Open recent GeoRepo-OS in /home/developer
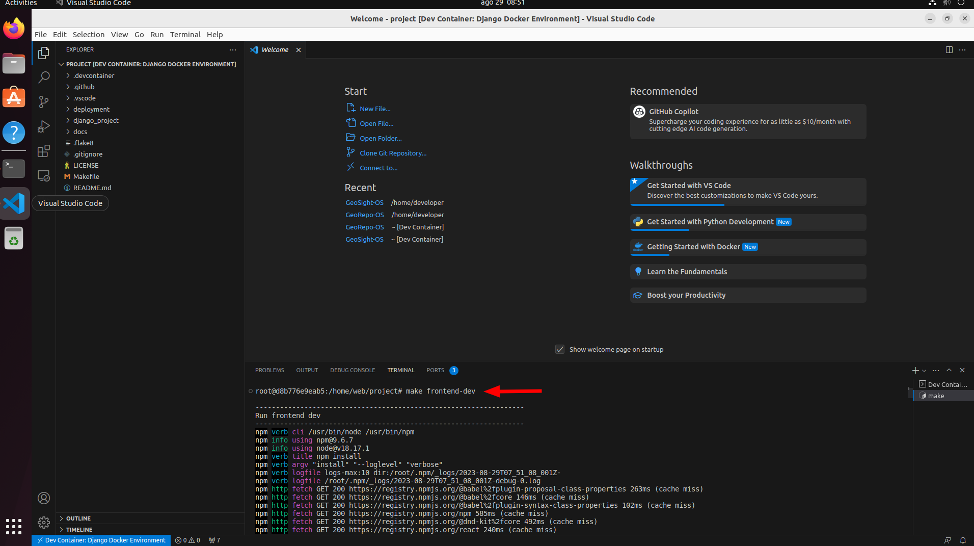The image size is (974, 546). coord(365,215)
